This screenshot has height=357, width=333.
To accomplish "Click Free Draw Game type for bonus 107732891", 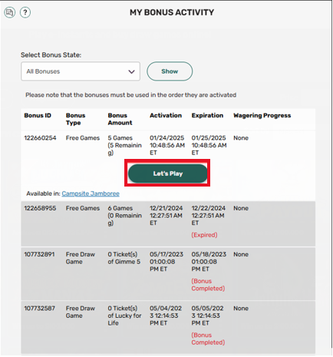I will 81,258.
